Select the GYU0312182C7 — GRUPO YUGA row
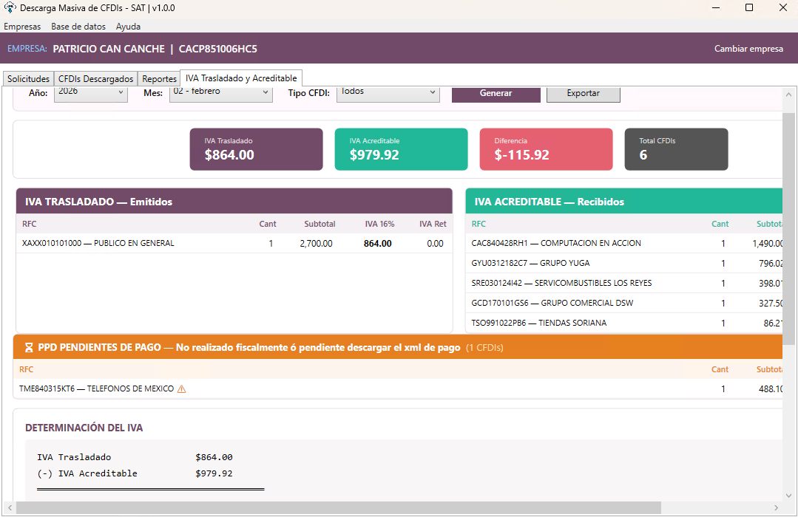798x517 pixels. [624, 264]
